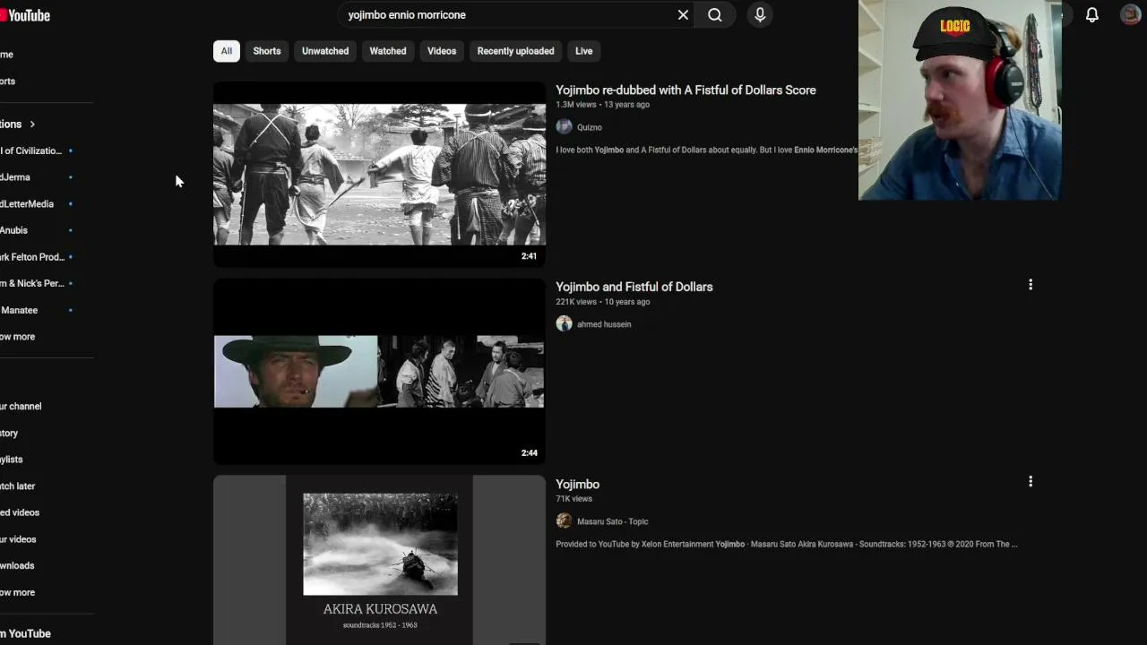Open more options for the Masaru Sato Yojimbo video

[x=1031, y=482]
